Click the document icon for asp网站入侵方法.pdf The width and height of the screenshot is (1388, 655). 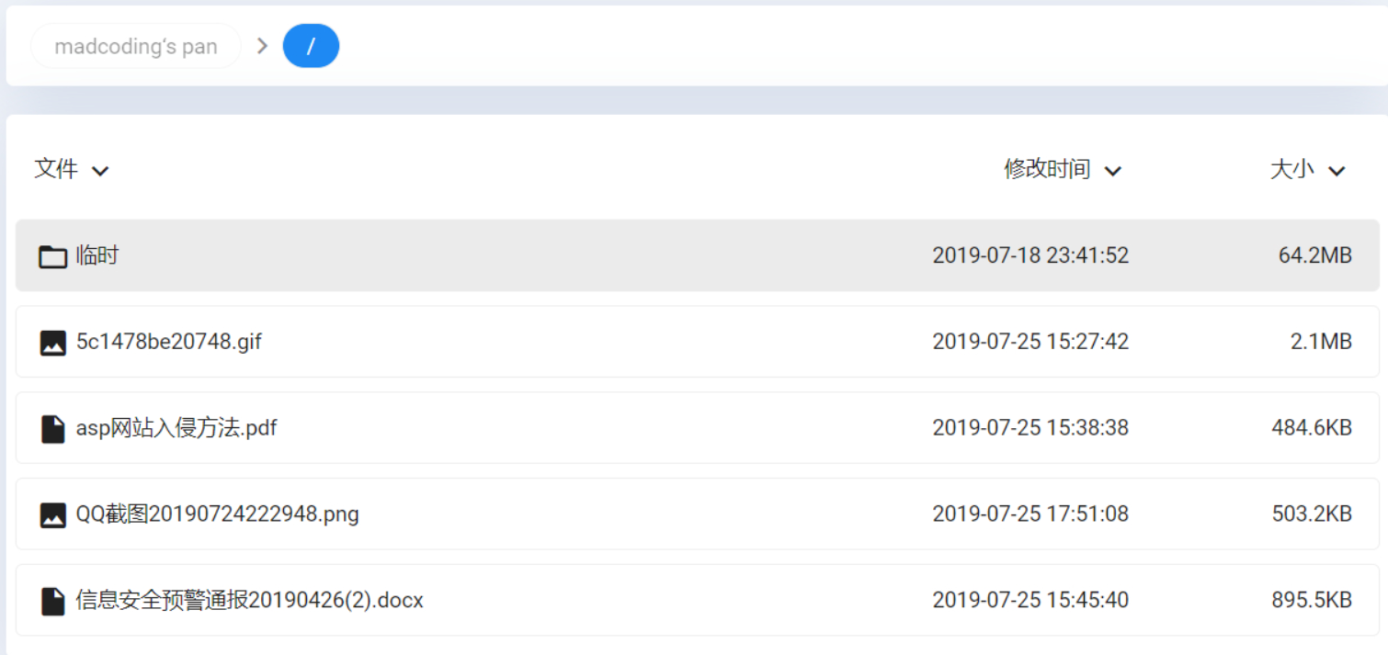coord(52,429)
